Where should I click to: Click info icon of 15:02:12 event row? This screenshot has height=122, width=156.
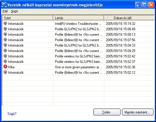(5, 72)
